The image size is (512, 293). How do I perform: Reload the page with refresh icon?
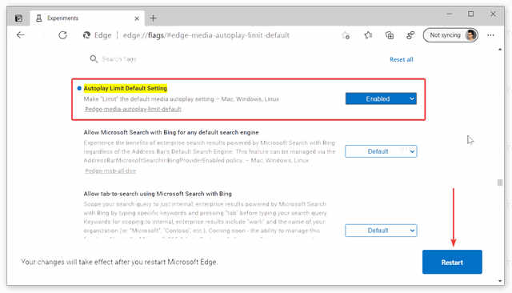62,35
